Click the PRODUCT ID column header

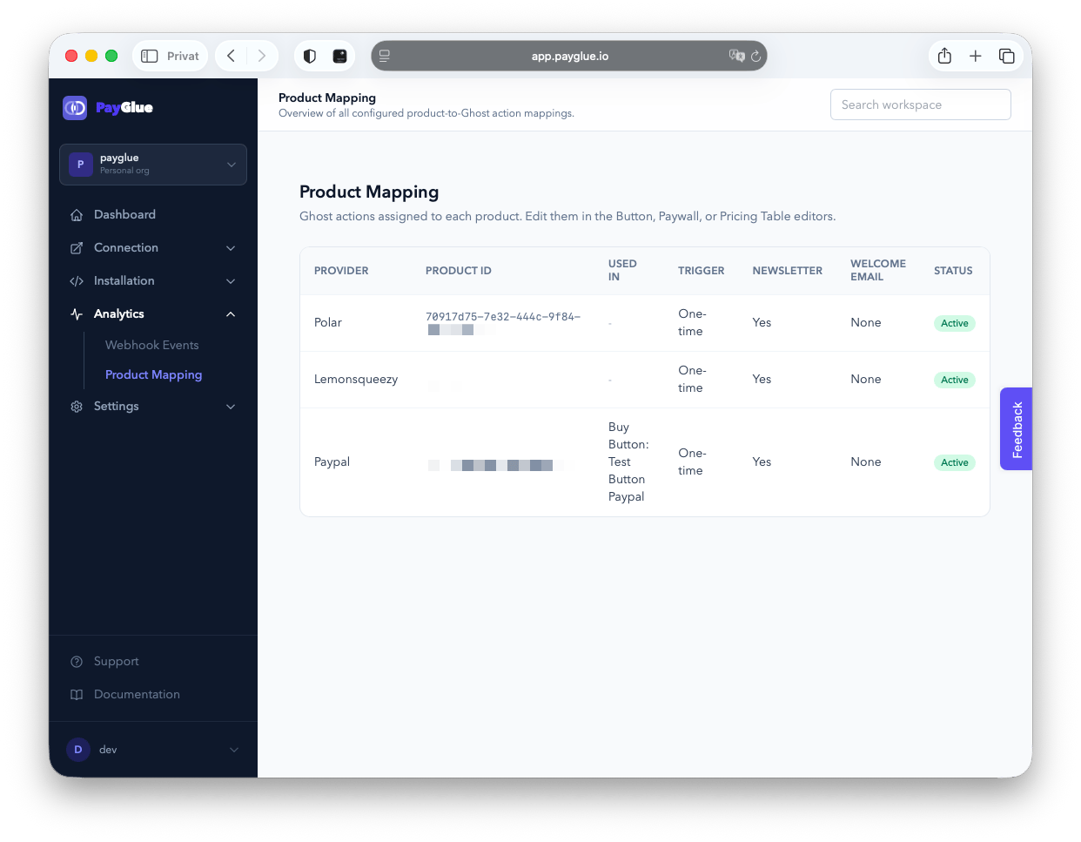pos(459,271)
